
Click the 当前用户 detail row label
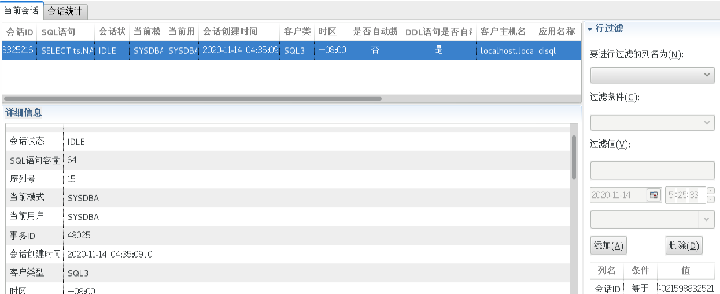click(27, 216)
